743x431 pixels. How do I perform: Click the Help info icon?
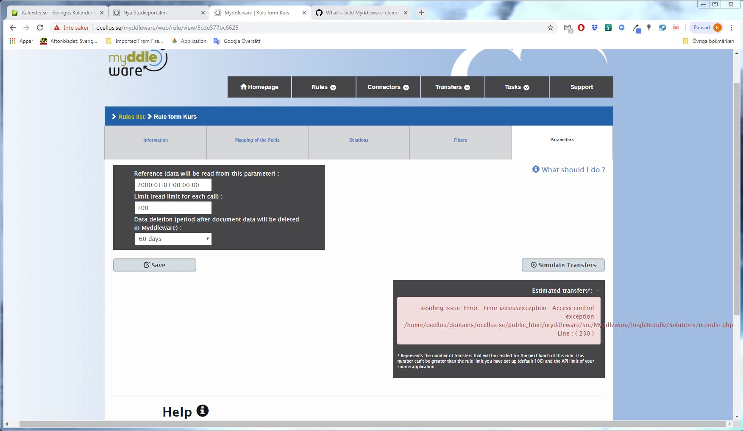pos(202,411)
